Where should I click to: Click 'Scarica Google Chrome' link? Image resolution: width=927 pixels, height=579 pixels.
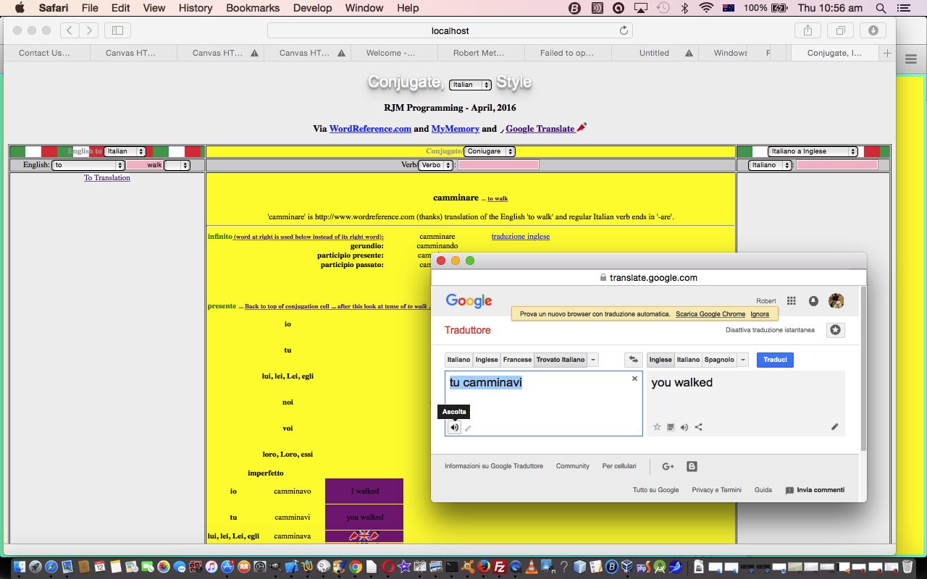point(710,314)
